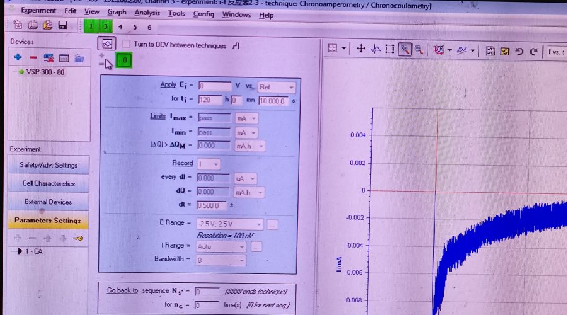Open the Analysis menu

coord(147,13)
